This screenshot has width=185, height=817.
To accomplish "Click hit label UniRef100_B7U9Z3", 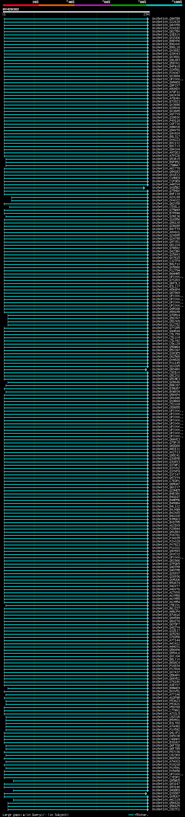I will click(x=166, y=101).
